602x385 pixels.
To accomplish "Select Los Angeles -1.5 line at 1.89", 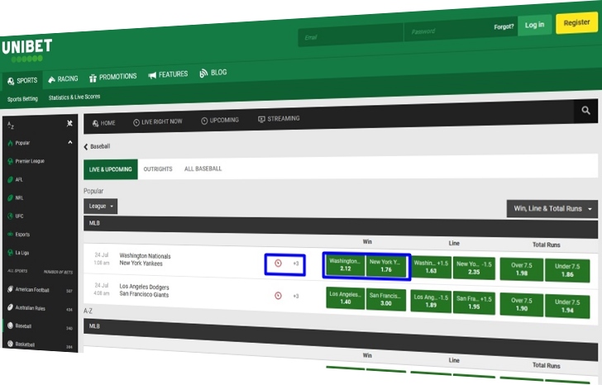I will (431, 301).
